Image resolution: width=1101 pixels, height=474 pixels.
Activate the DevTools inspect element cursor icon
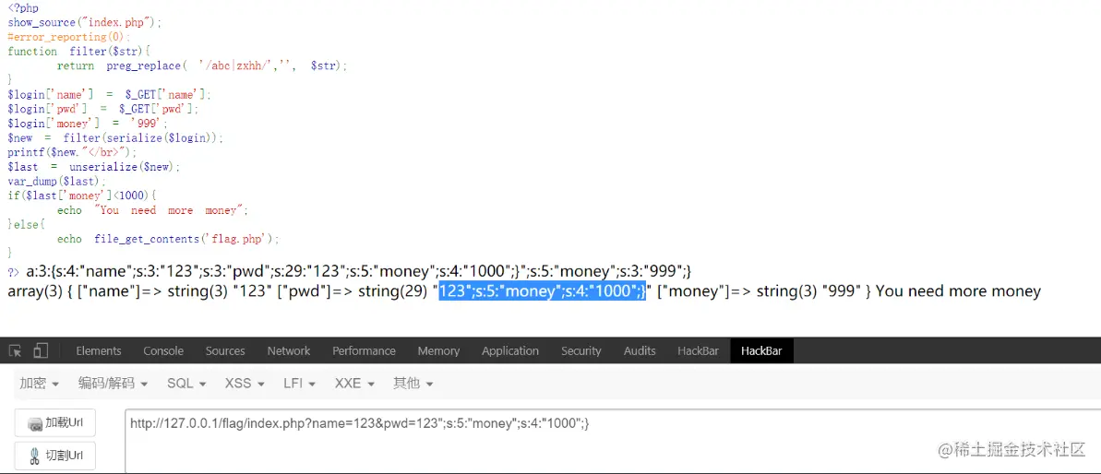16,350
